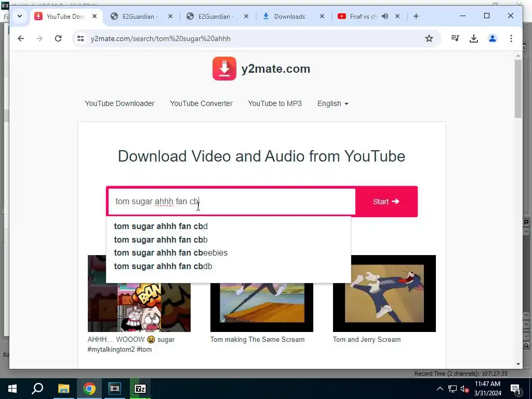Image resolution: width=532 pixels, height=399 pixels.
Task: Open media control icon in Chrome toolbar
Action: tap(455, 38)
